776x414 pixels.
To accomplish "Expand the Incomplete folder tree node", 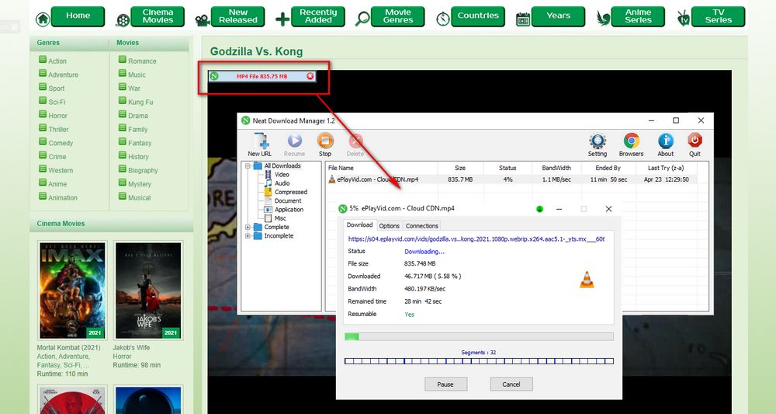I will tap(249, 235).
